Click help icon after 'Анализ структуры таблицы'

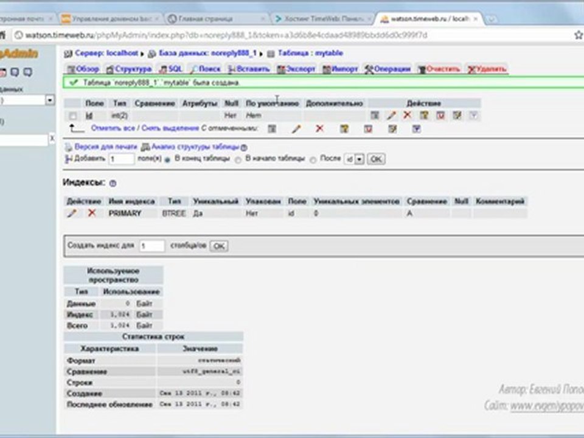point(244,147)
